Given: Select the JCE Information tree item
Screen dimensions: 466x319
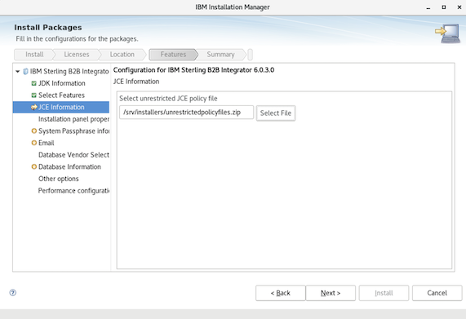Looking at the screenshot, I should (x=61, y=107).
